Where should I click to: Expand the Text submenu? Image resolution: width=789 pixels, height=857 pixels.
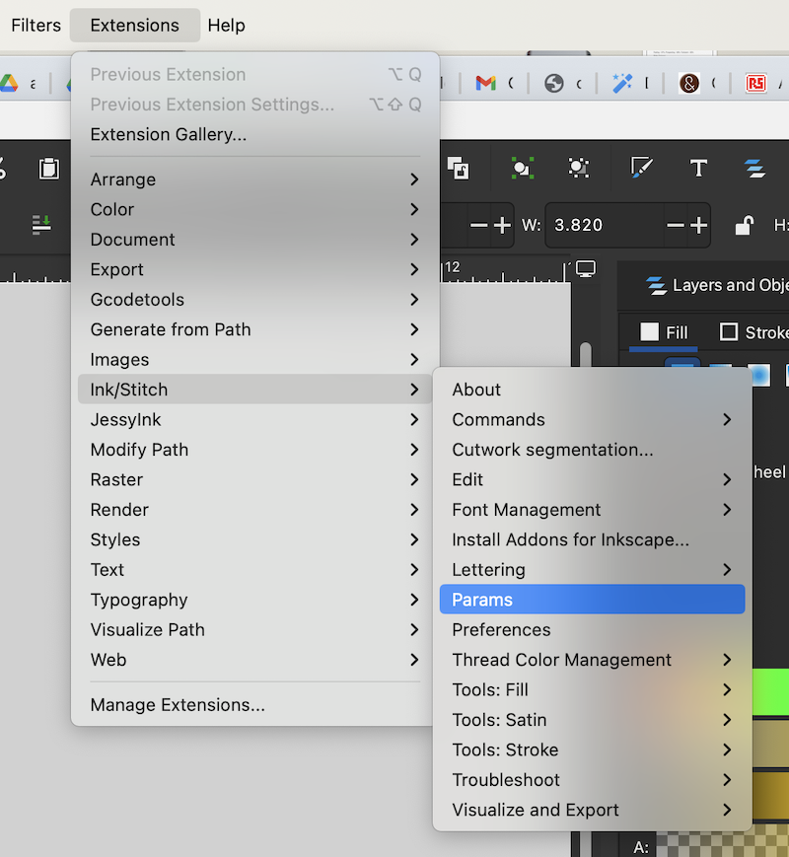[x=254, y=570]
